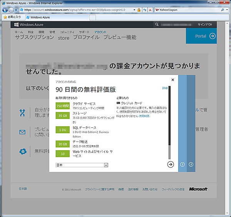Click the 詳細 link in the dialog

tap(165, 88)
